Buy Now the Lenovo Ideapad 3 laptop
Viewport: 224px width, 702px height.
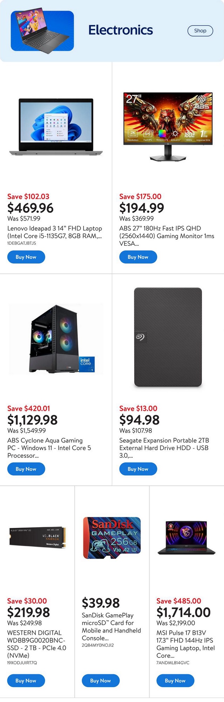26,257
